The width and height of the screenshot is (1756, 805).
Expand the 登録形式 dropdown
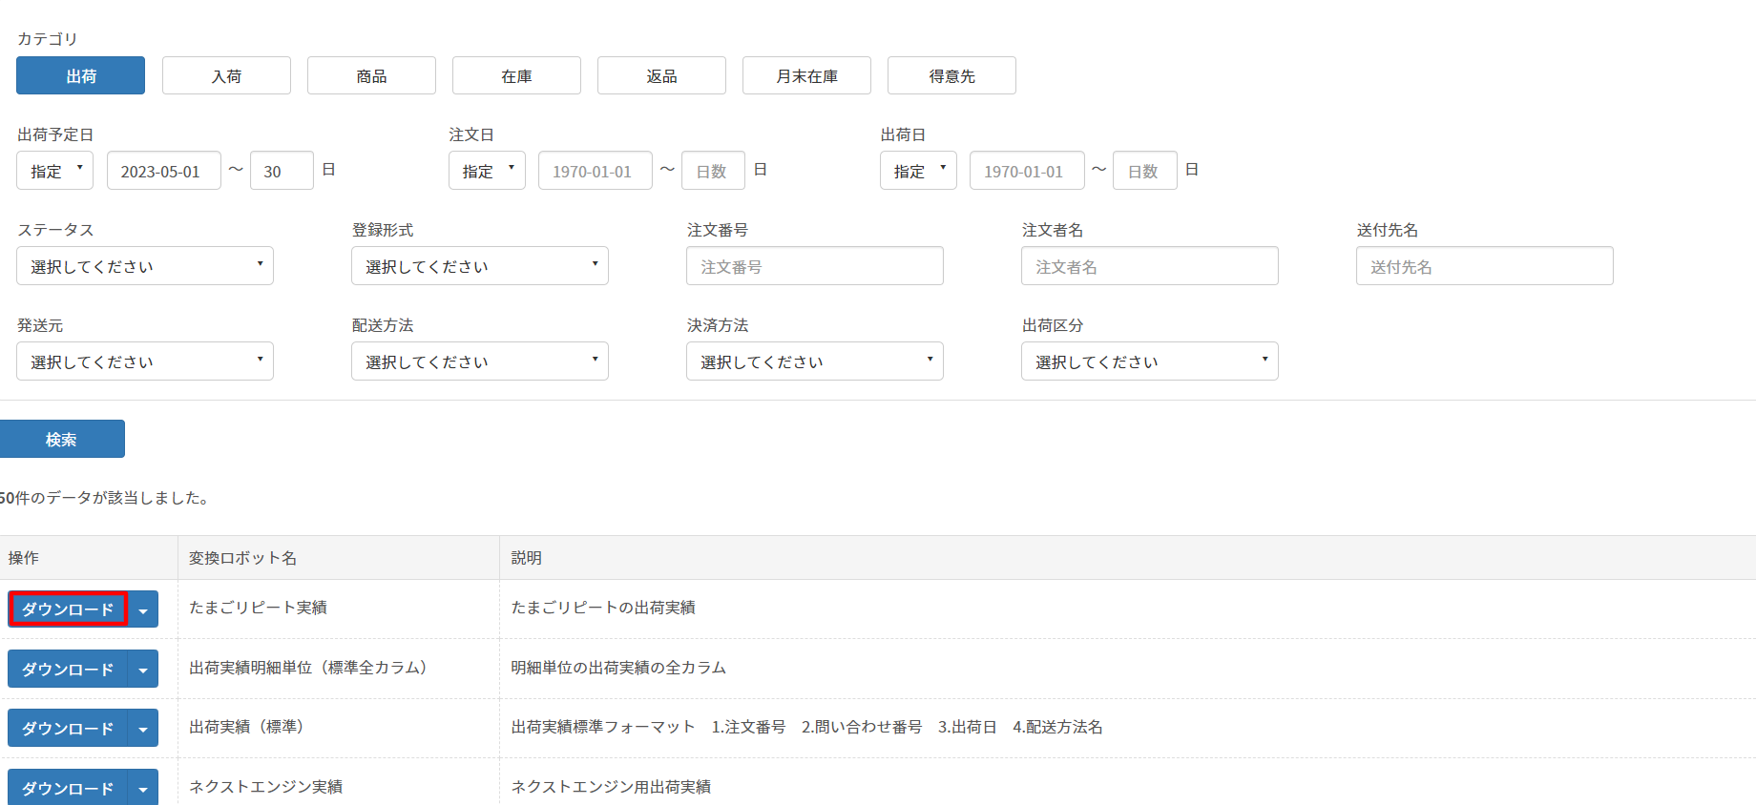point(480,266)
